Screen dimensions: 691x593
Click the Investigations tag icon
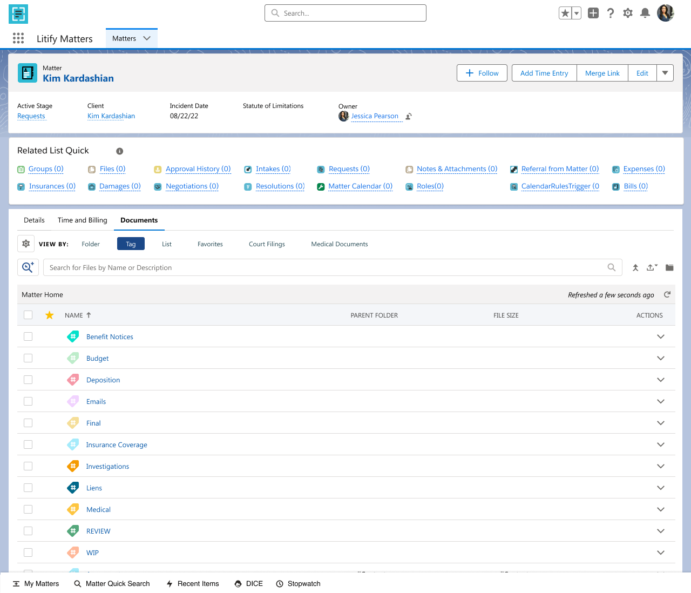tap(73, 466)
